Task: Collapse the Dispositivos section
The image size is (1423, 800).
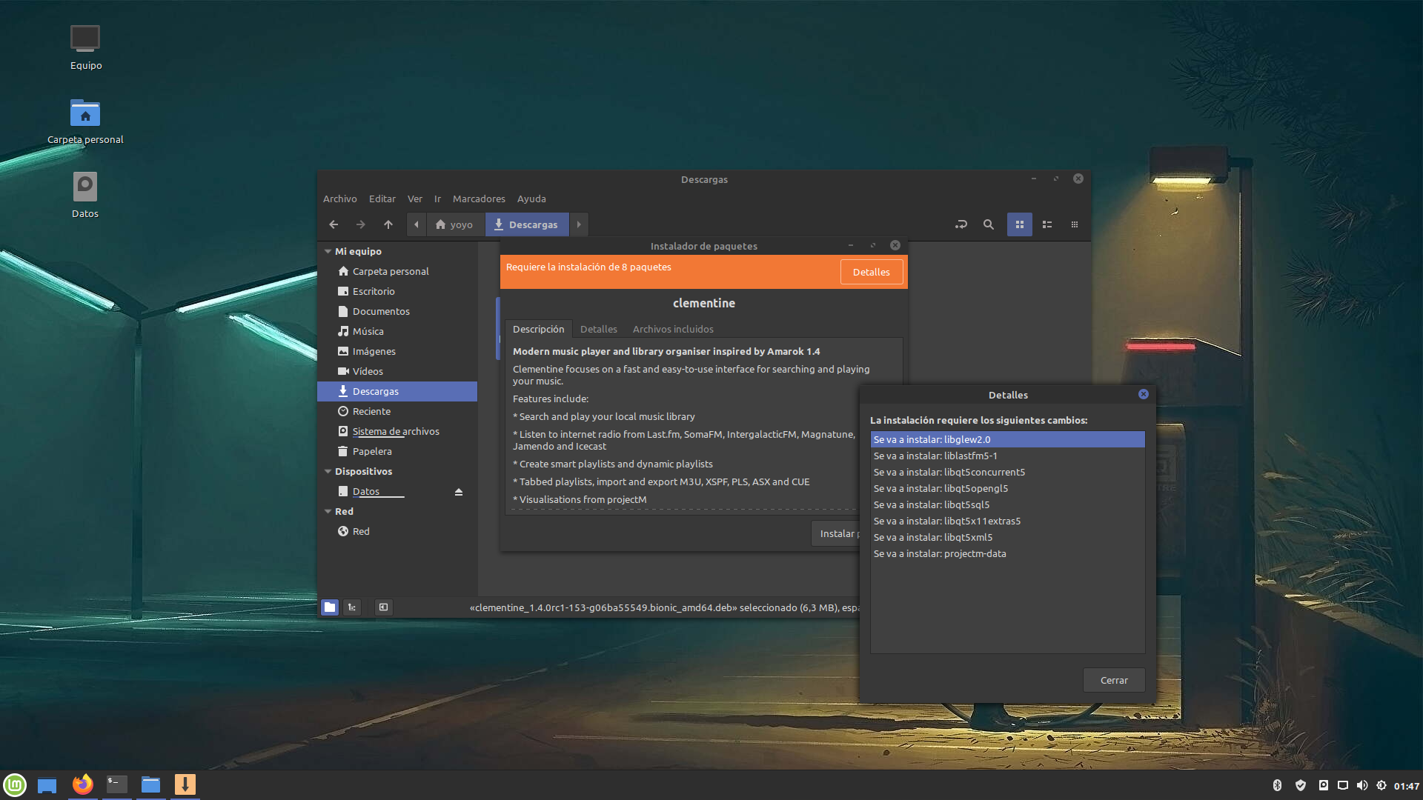Action: [328, 471]
